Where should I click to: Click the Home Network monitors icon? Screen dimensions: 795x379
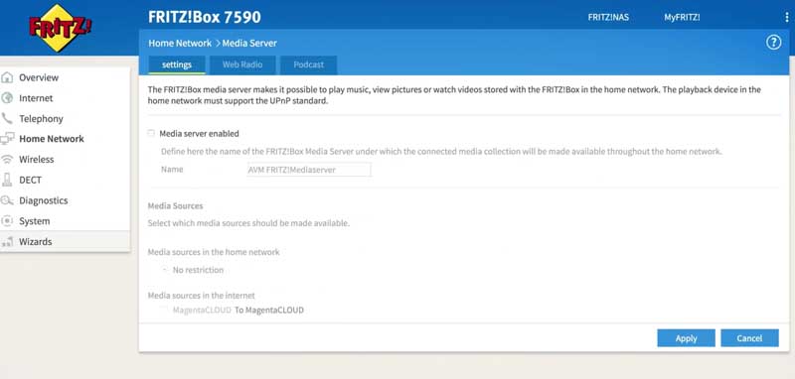pos(7,139)
